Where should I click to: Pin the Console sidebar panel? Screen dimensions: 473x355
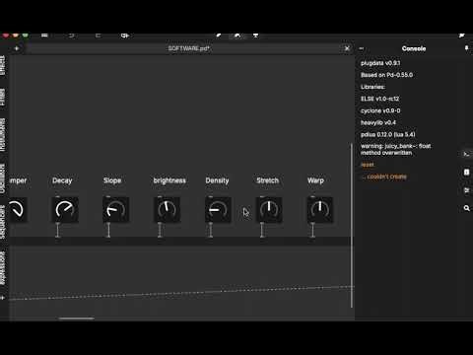point(466,48)
